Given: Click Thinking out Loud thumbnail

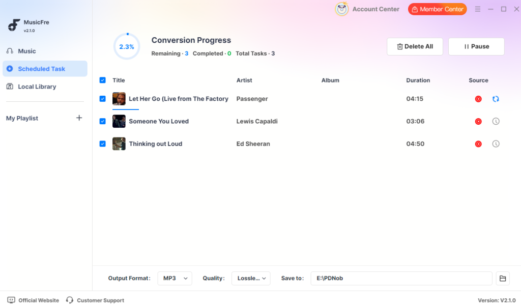Looking at the screenshot, I should 119,144.
